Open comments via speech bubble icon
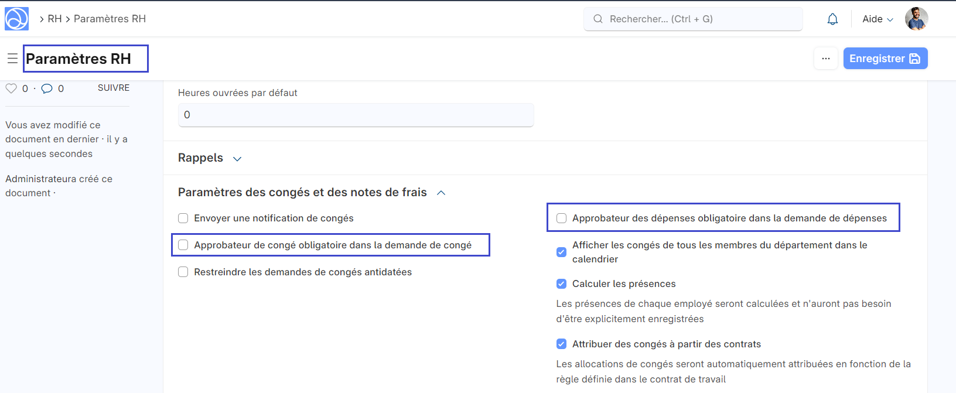Image resolution: width=956 pixels, height=393 pixels. (x=47, y=88)
